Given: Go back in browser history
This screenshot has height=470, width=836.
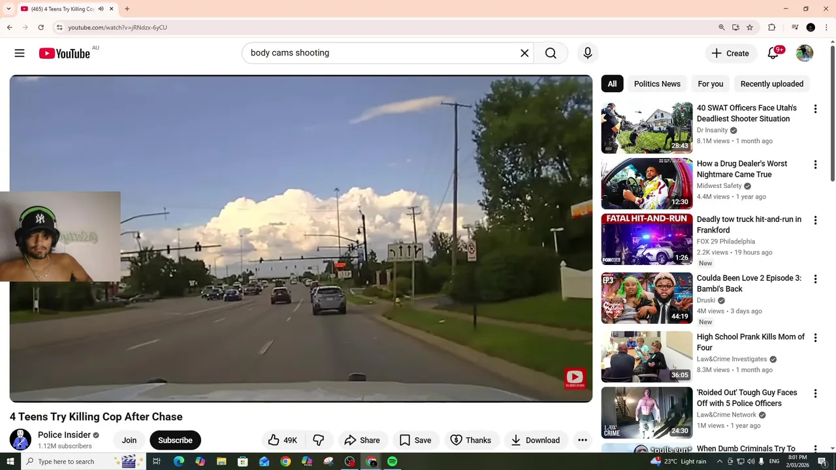Looking at the screenshot, I should pos(9,27).
